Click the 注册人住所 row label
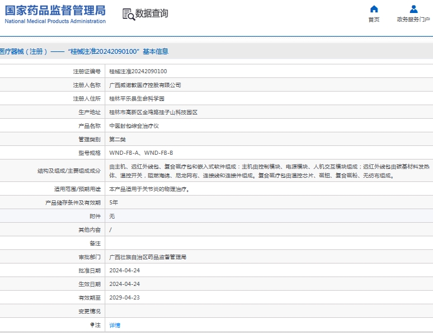The height and width of the screenshot is (335, 433). coord(87,99)
